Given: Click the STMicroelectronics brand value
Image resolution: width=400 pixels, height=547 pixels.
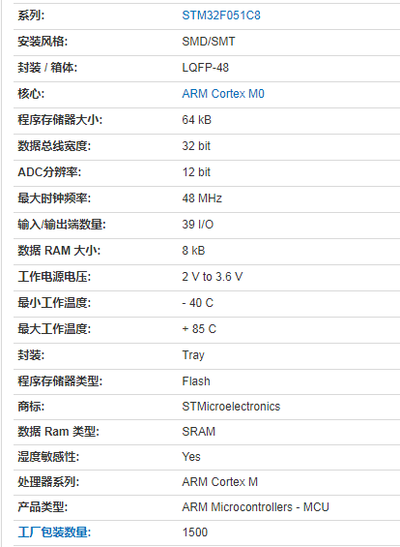Looking at the screenshot, I should point(231,407).
